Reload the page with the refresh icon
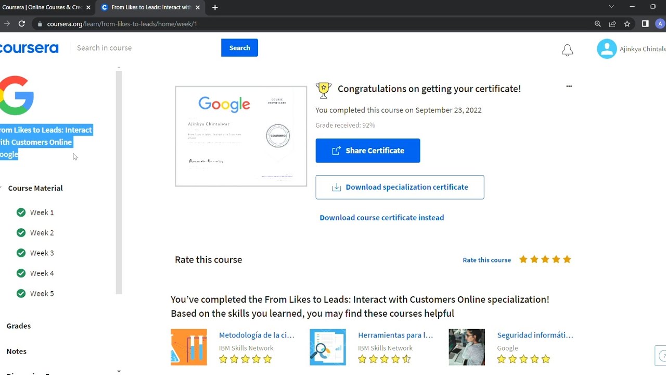The height and width of the screenshot is (375, 666). (21, 23)
